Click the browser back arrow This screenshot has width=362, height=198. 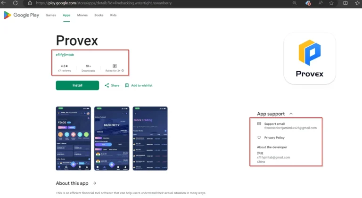pyautogui.click(x=3, y=3)
